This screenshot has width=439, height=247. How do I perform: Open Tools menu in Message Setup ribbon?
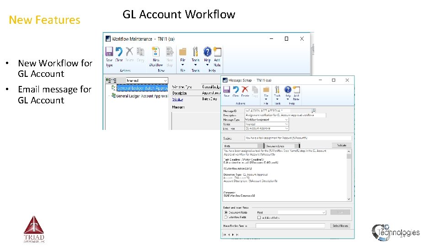[277, 94]
